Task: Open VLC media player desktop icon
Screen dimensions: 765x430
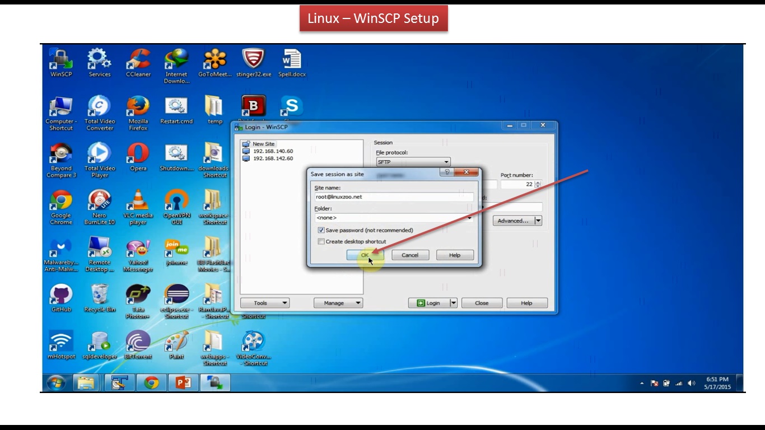Action: 138,207
